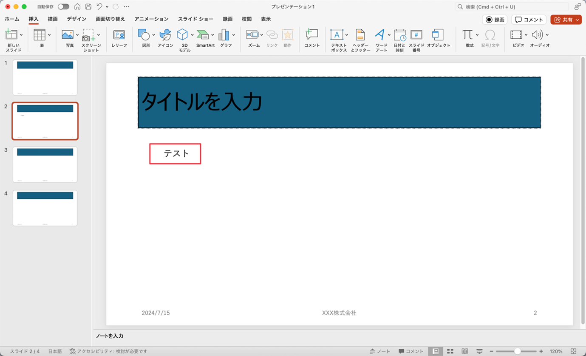Insert a 3D モデル object
The width and height of the screenshot is (586, 356).
pos(182,35)
